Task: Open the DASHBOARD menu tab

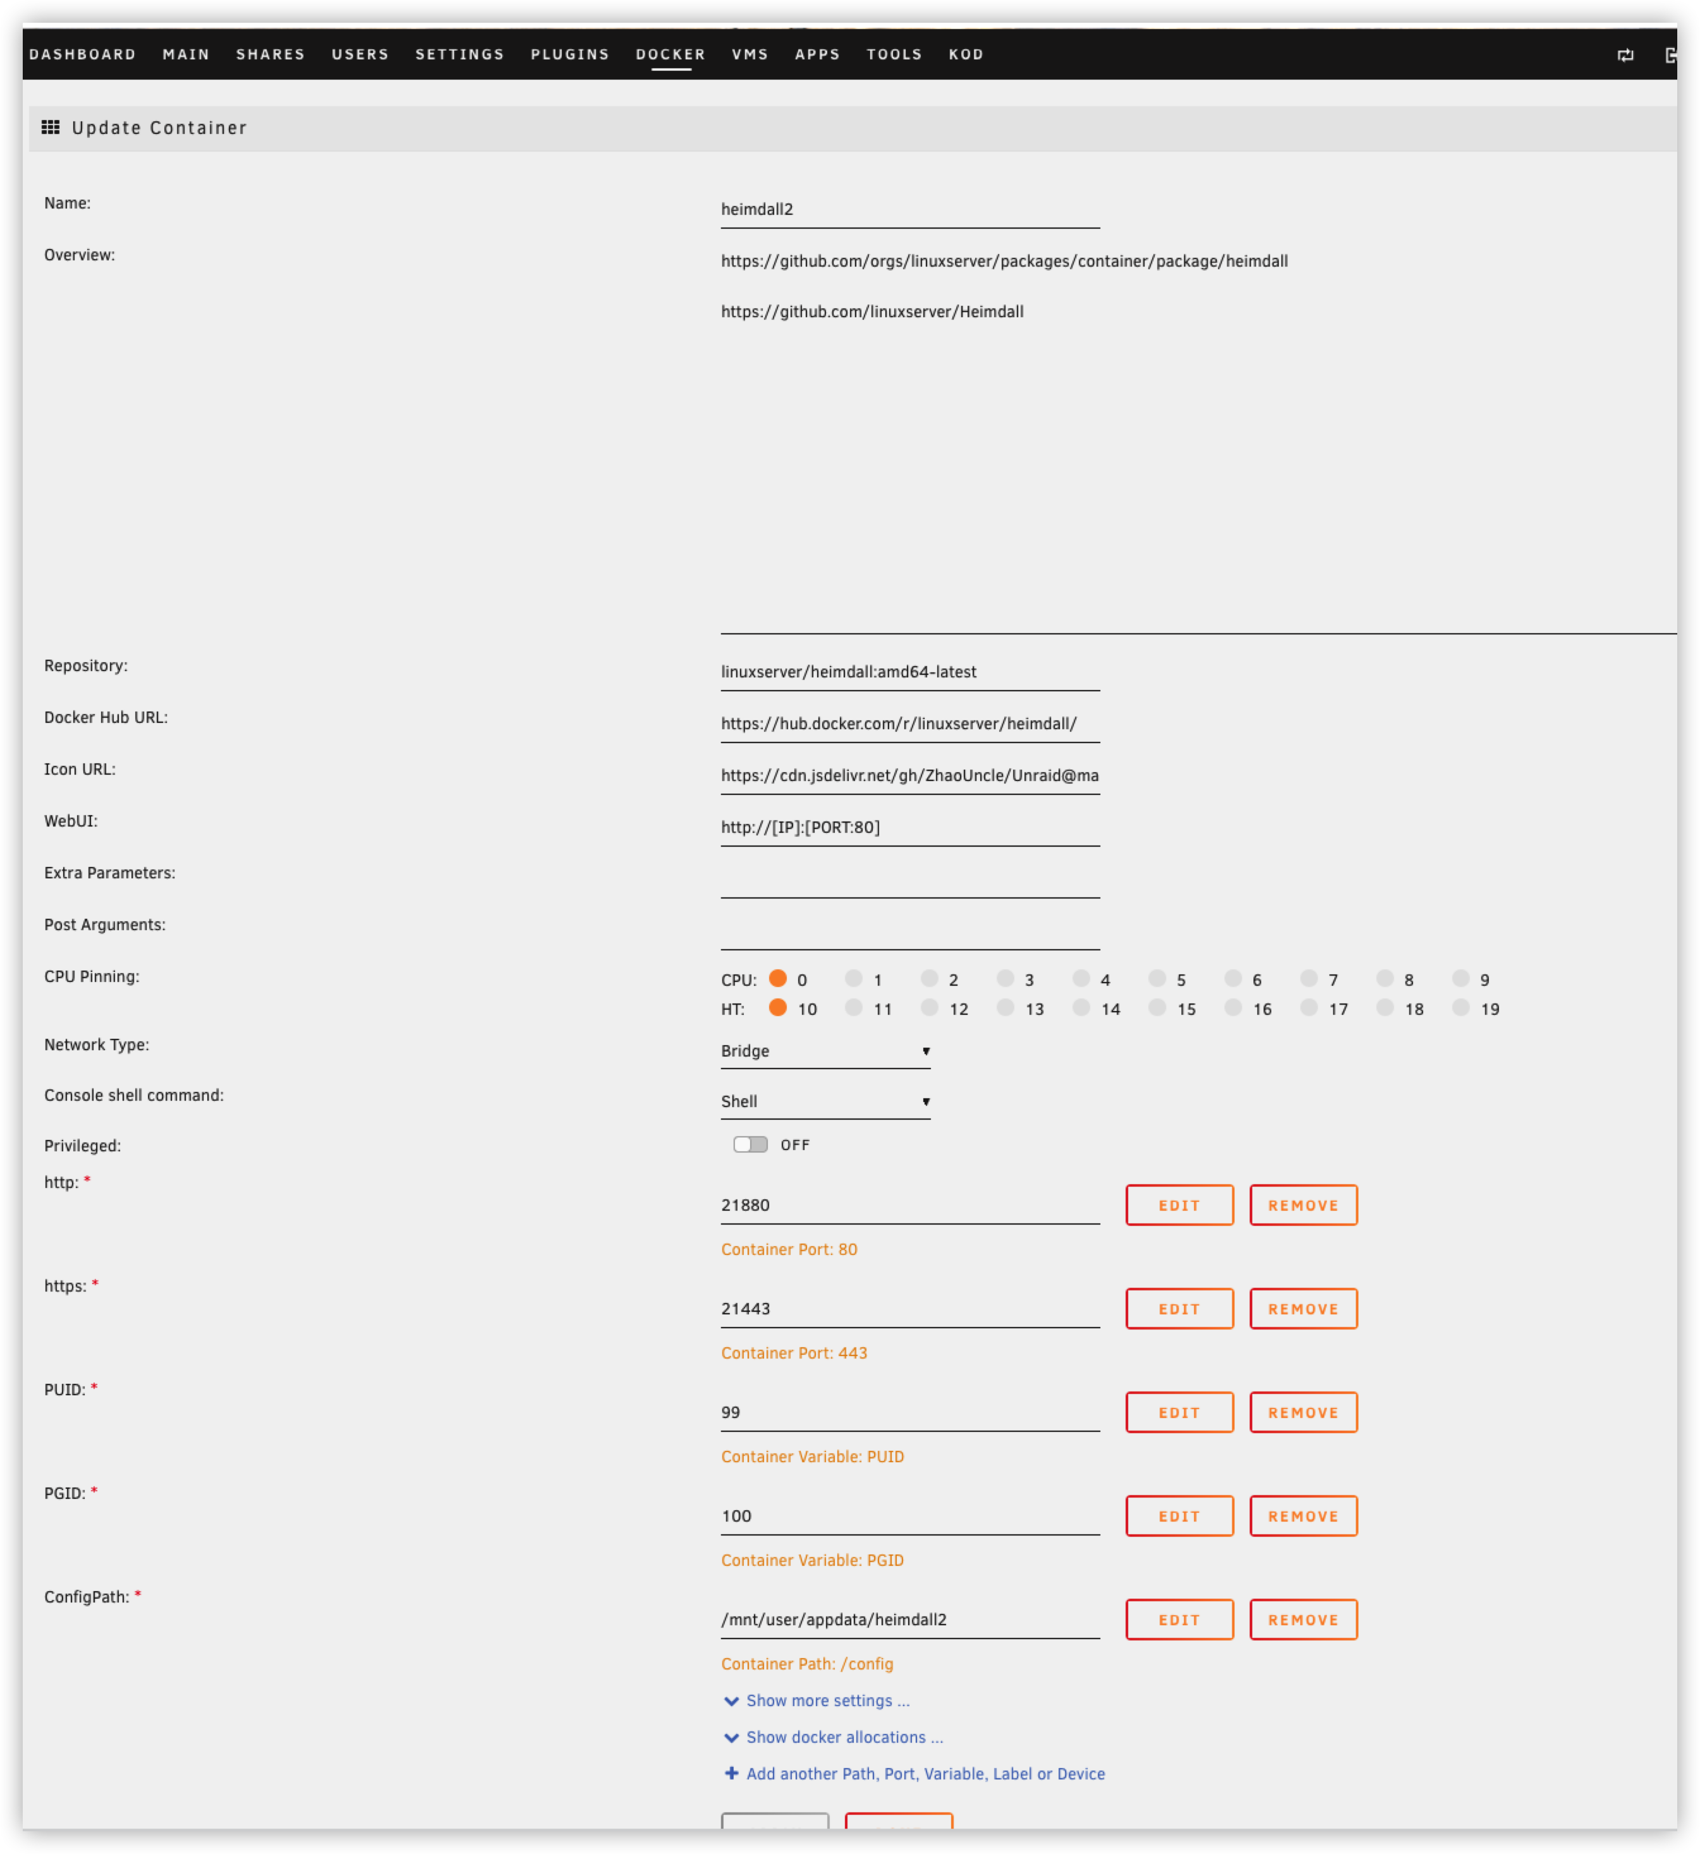Action: point(83,54)
